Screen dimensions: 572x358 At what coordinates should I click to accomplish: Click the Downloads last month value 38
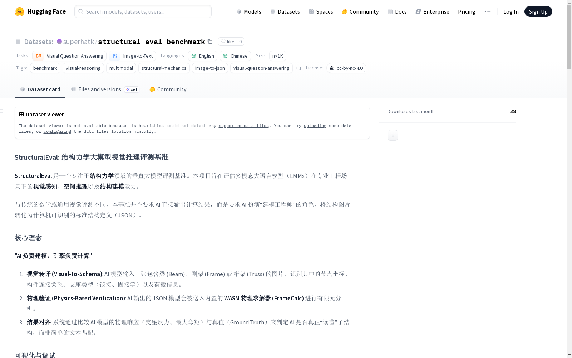pos(513,111)
